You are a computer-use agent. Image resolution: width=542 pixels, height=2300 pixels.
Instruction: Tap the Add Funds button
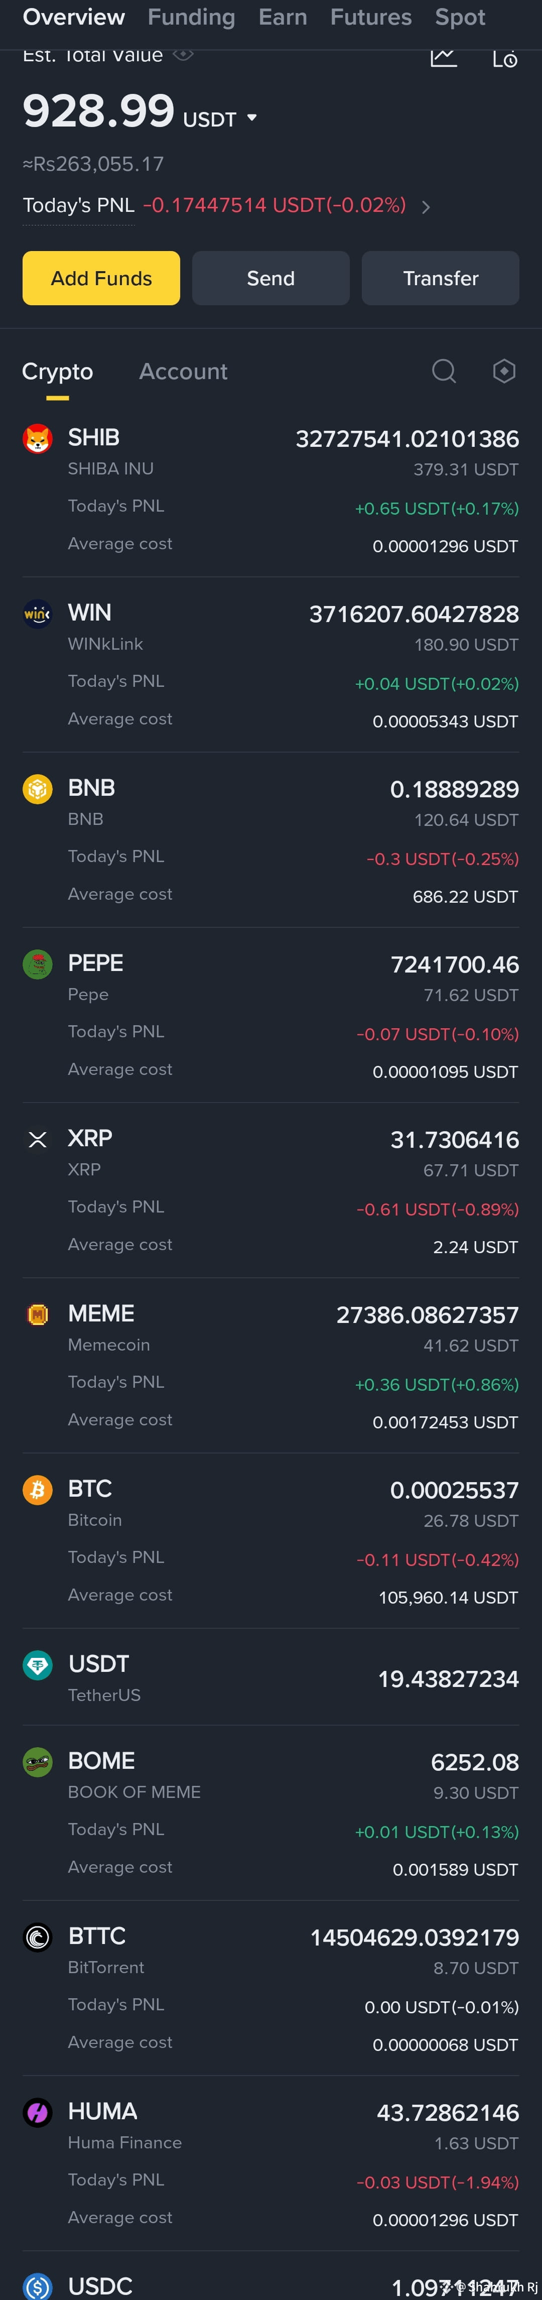coord(101,278)
